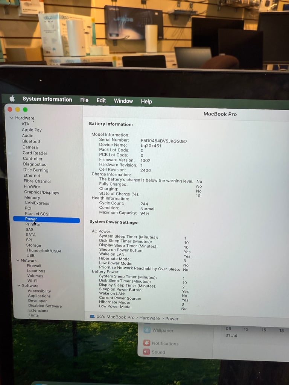Select Fonts under Software
This screenshot has width=289, height=385.
point(33,315)
